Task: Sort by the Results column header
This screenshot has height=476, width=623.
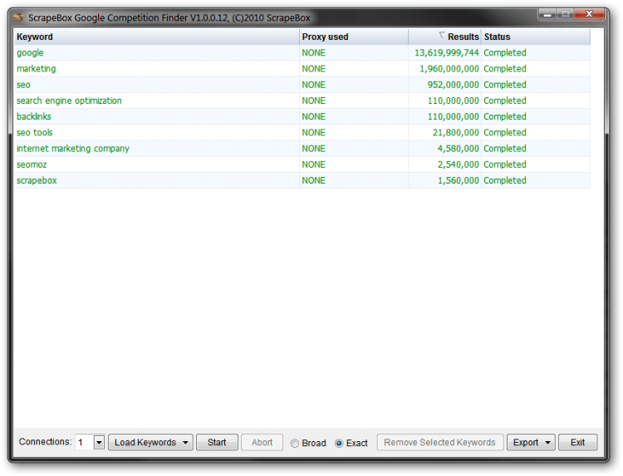Action: (444, 37)
